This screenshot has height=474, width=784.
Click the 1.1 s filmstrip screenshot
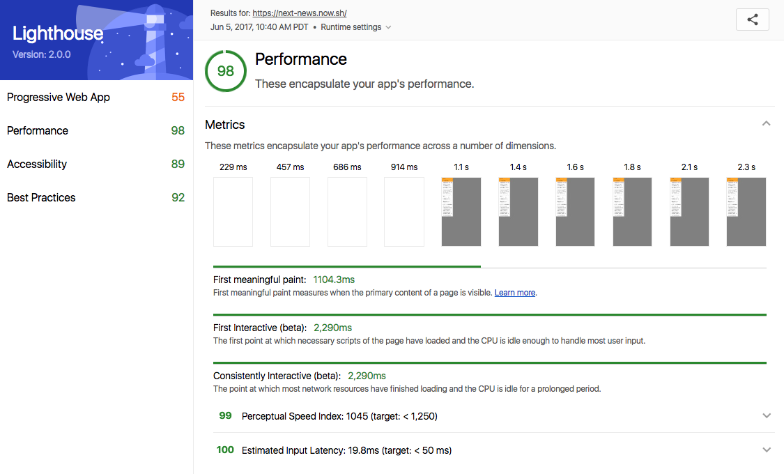pos(461,211)
